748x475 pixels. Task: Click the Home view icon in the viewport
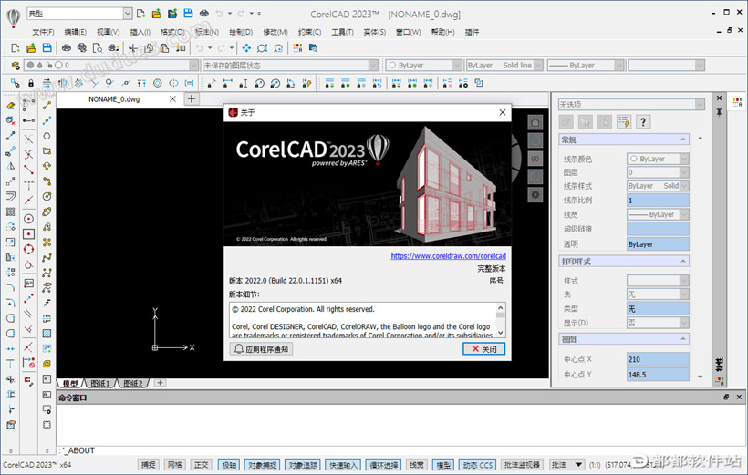point(535,122)
